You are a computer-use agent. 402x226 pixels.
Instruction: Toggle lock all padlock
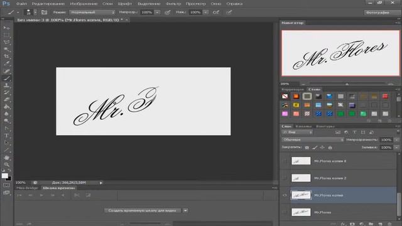click(x=330, y=148)
